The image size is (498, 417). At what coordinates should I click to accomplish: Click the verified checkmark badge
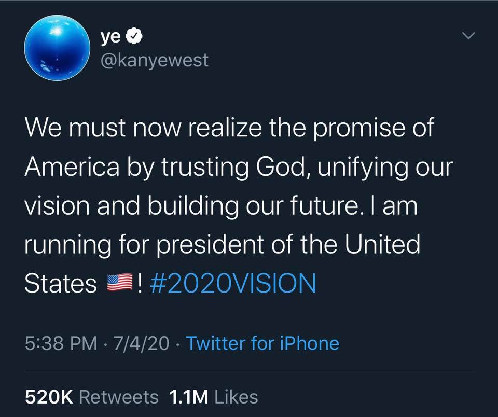(134, 36)
